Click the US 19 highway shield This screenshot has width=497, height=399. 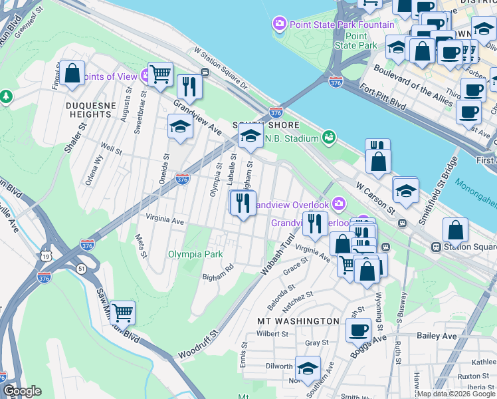[x=47, y=256]
